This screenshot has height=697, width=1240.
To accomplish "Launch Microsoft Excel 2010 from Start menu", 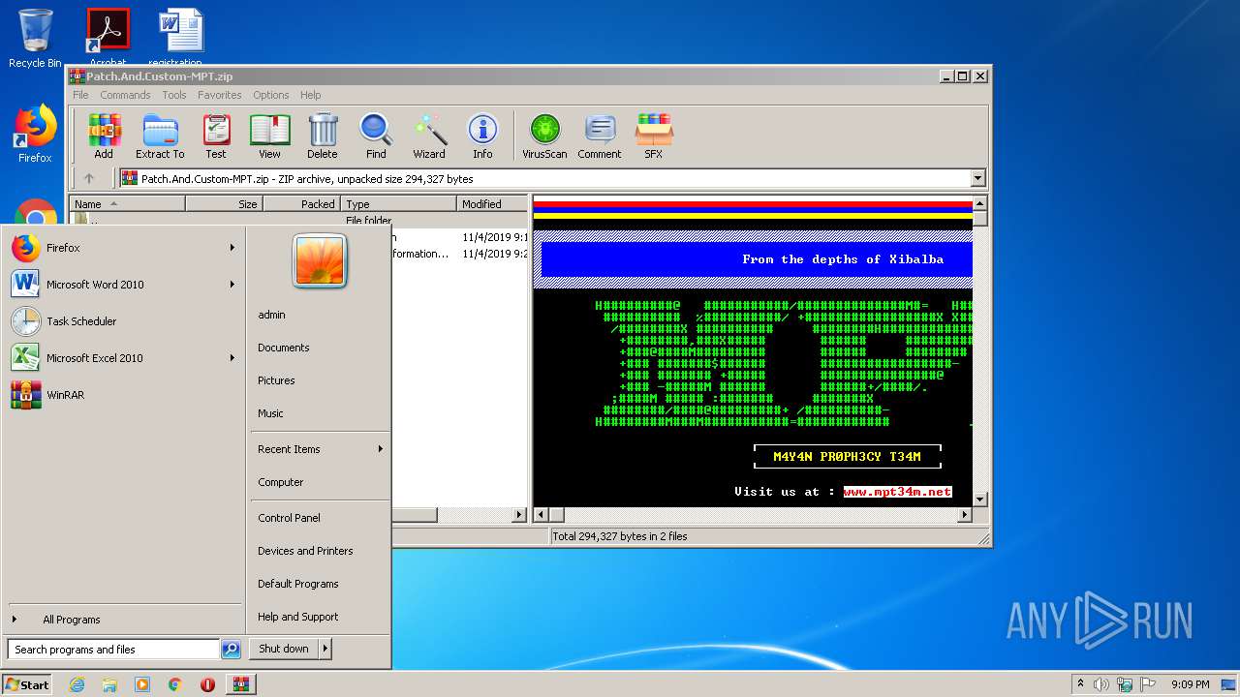I will pos(123,358).
